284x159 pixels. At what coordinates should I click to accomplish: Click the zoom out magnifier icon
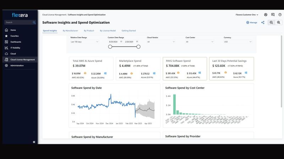coord(271,22)
